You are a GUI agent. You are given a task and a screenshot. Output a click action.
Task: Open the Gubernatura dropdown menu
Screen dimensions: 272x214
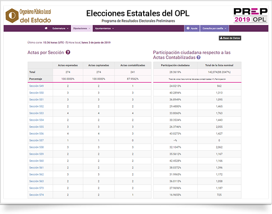(x=60, y=28)
